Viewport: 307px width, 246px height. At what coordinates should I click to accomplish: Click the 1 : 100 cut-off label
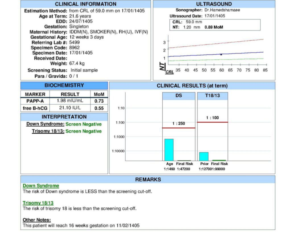coord(212,118)
